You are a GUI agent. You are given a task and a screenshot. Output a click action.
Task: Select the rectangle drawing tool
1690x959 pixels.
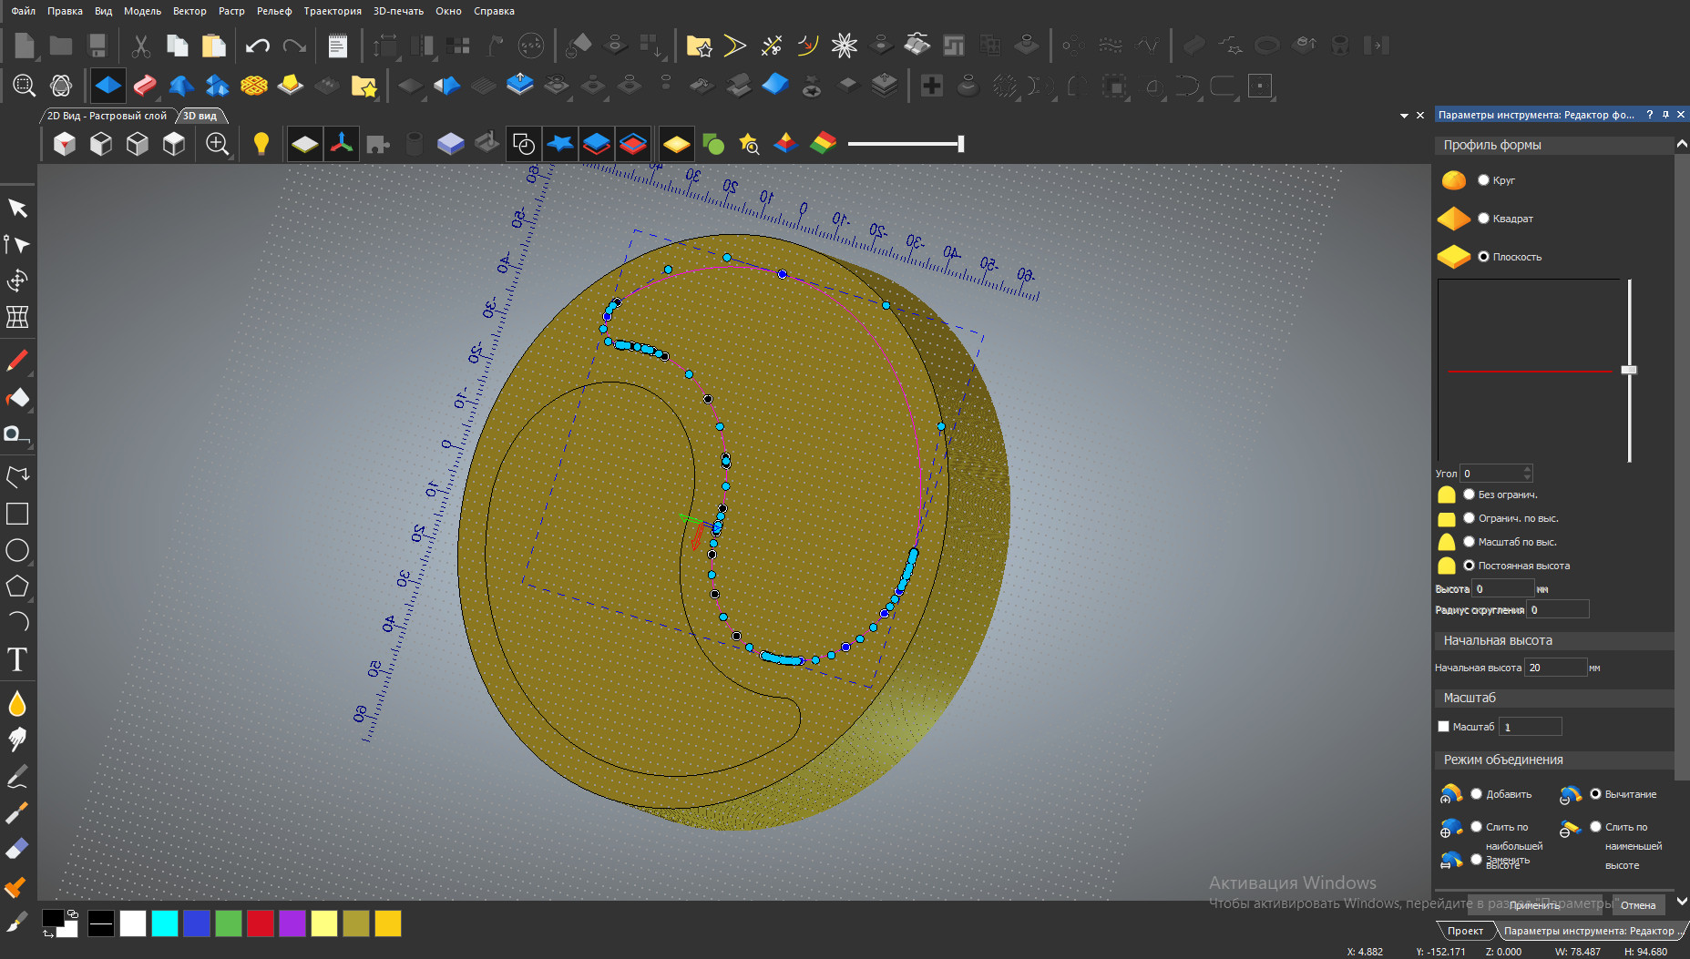pos(17,514)
